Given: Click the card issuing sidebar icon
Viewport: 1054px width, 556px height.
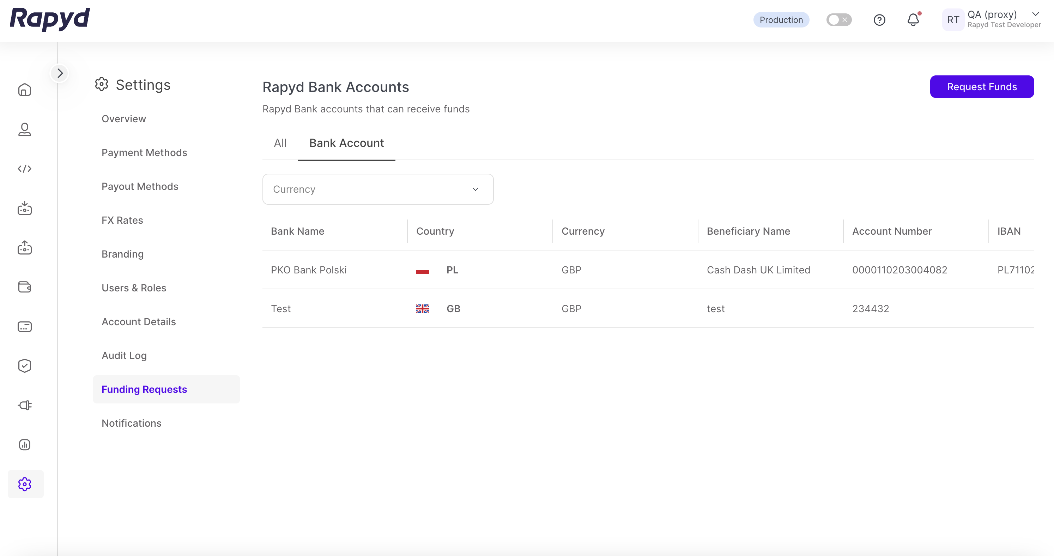Looking at the screenshot, I should pos(25,327).
